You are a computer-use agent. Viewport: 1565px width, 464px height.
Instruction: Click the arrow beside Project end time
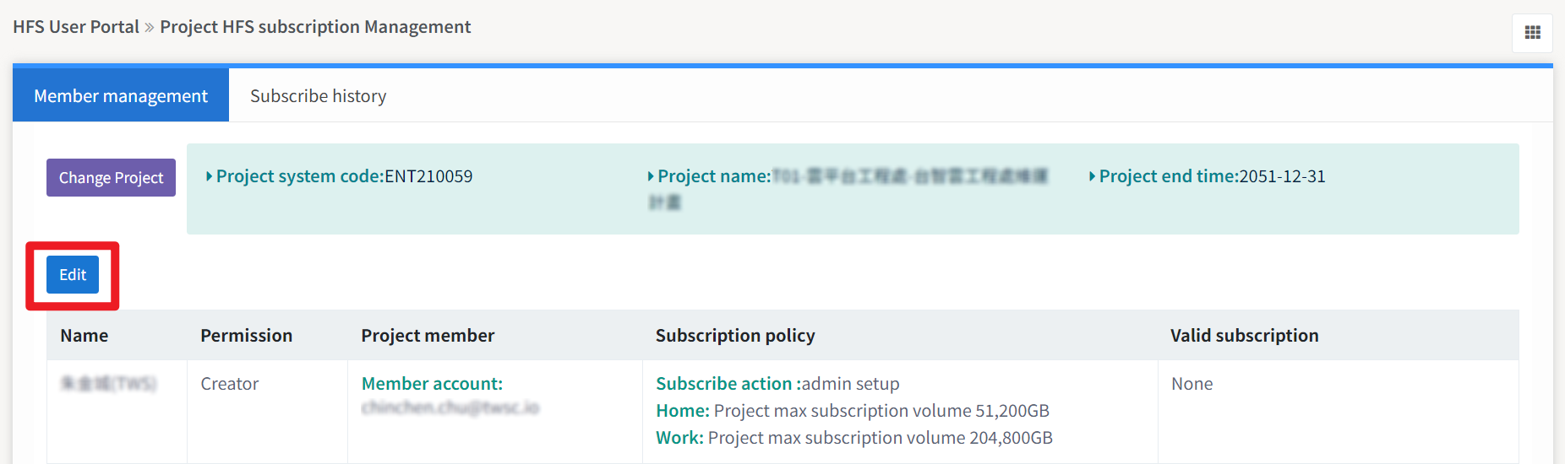(1092, 176)
